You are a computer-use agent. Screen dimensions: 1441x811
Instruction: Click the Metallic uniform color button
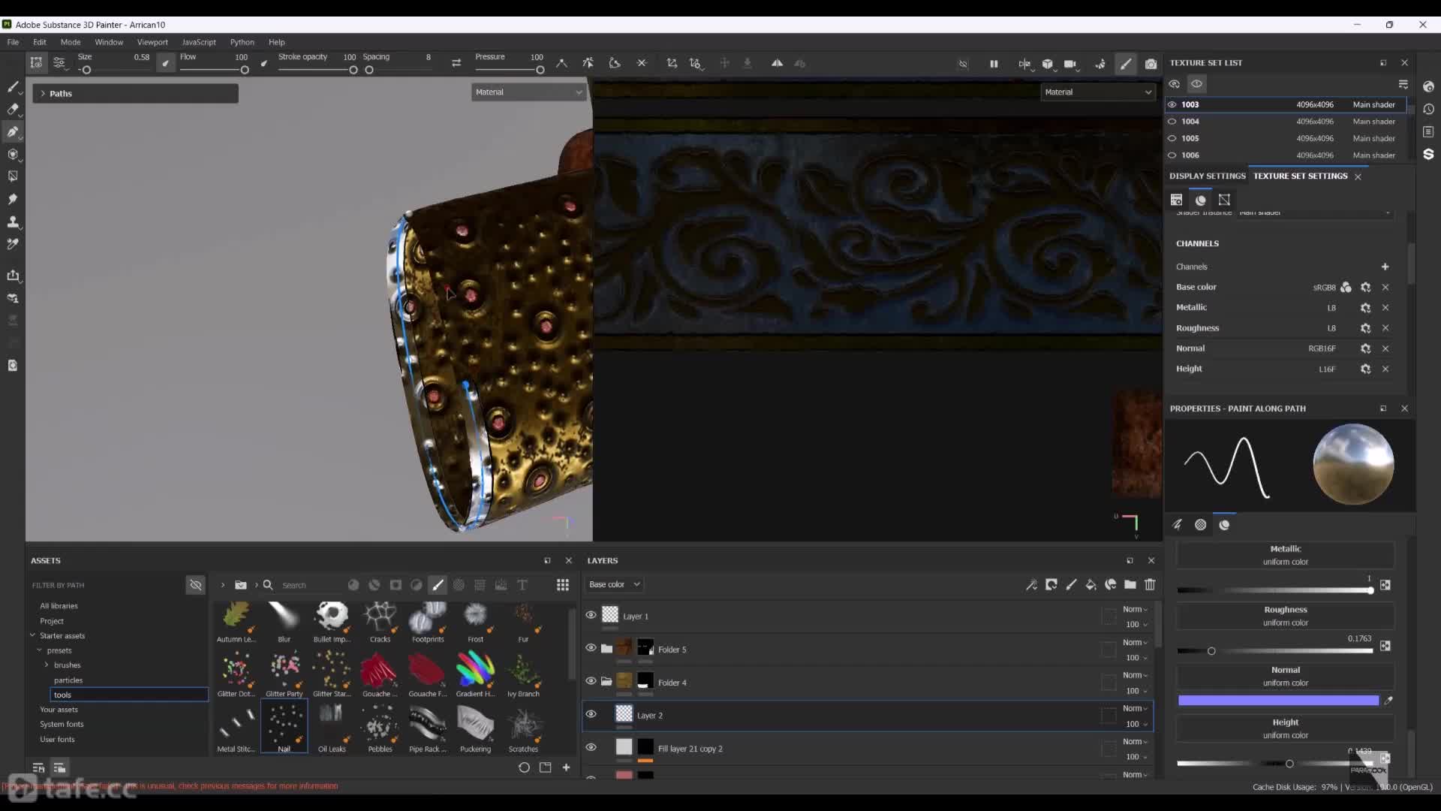click(1285, 556)
